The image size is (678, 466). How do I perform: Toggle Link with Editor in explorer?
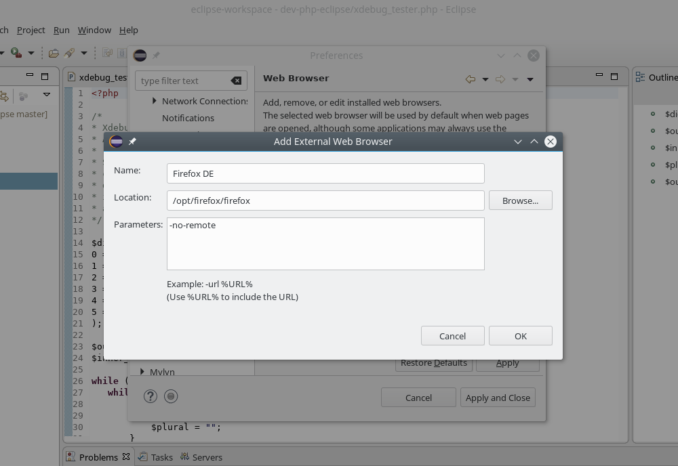[x=4, y=96]
